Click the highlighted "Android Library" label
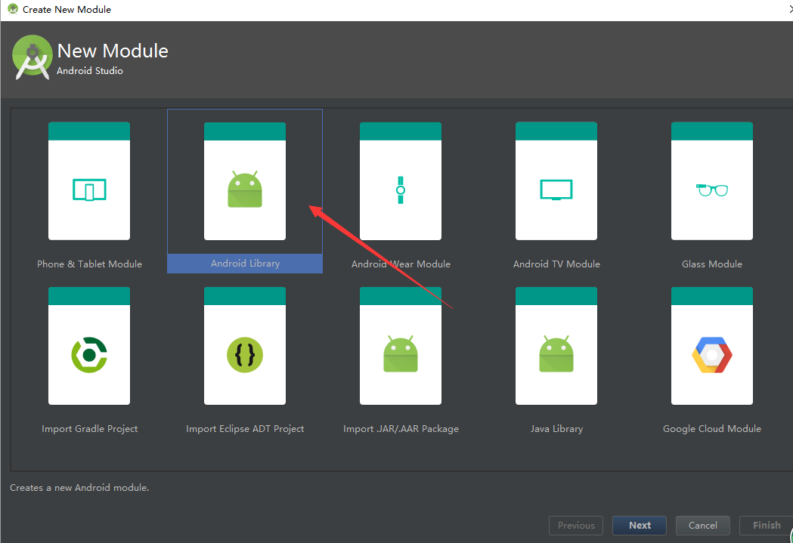This screenshot has width=793, height=543. point(245,263)
